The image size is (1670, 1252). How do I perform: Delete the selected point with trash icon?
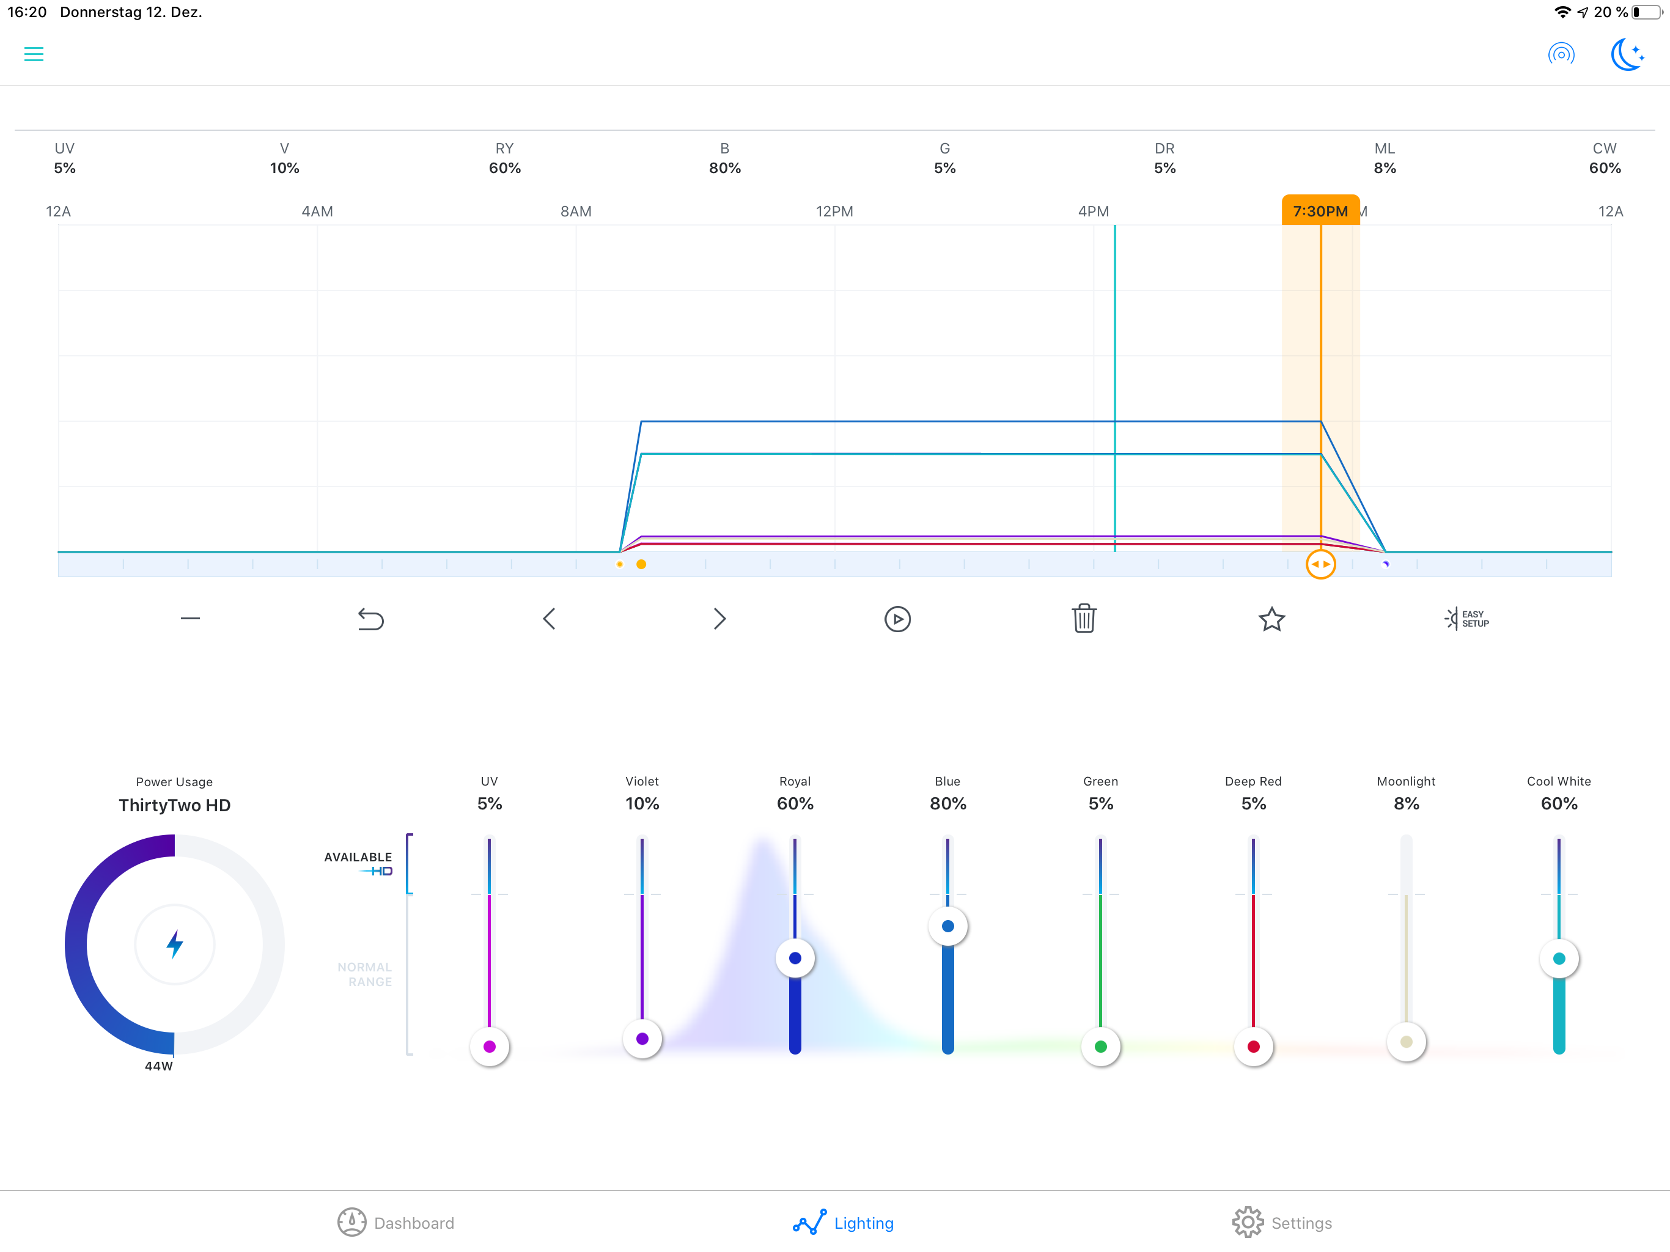pos(1083,619)
